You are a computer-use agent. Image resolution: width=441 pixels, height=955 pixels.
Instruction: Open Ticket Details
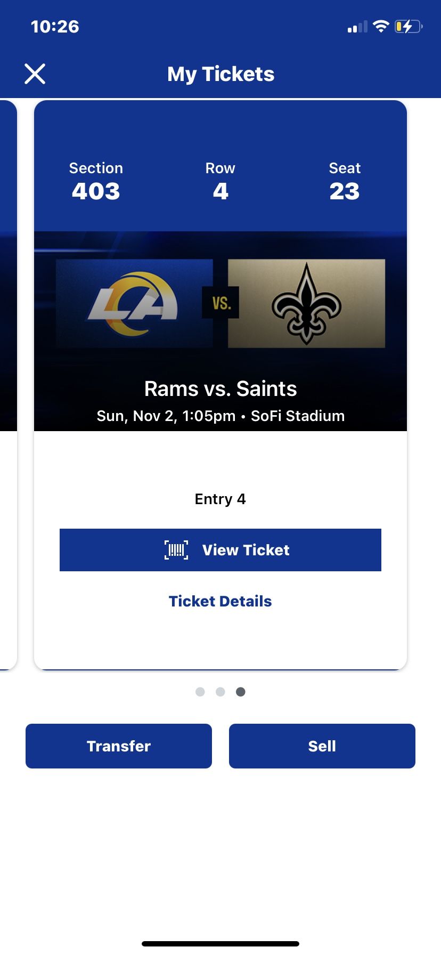[x=220, y=601]
